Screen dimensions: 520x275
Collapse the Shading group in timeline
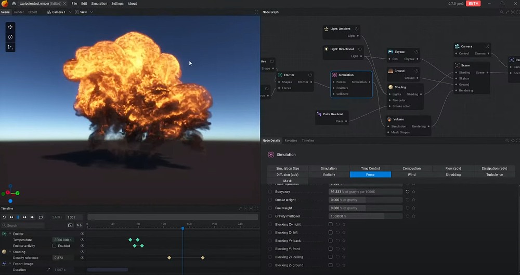[10, 252]
